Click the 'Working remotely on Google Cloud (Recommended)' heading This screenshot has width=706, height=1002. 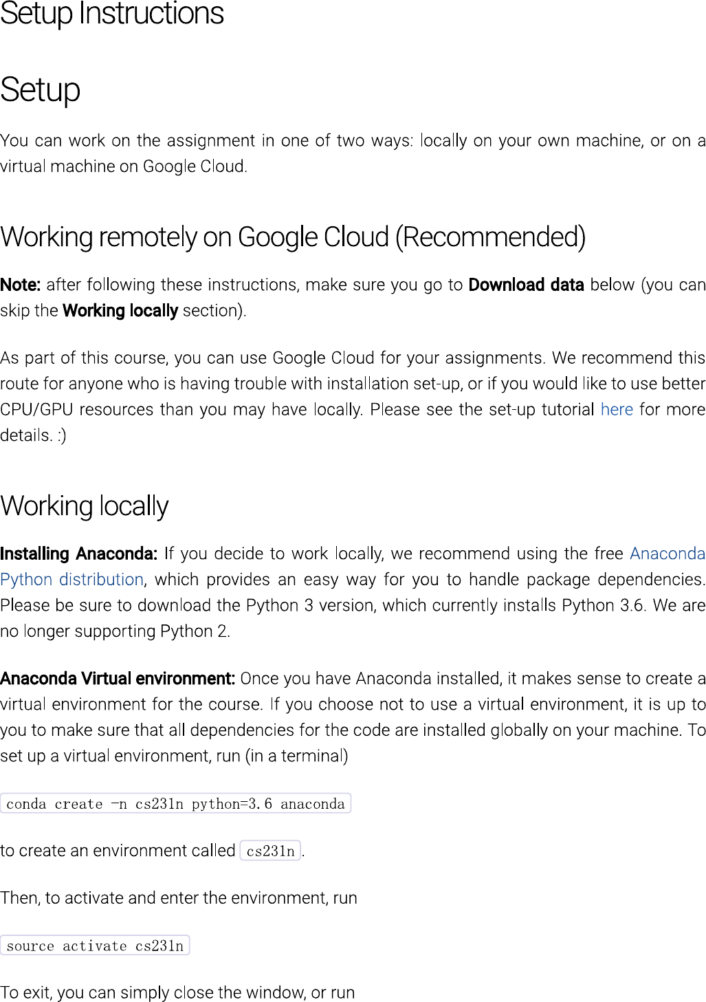[293, 237]
